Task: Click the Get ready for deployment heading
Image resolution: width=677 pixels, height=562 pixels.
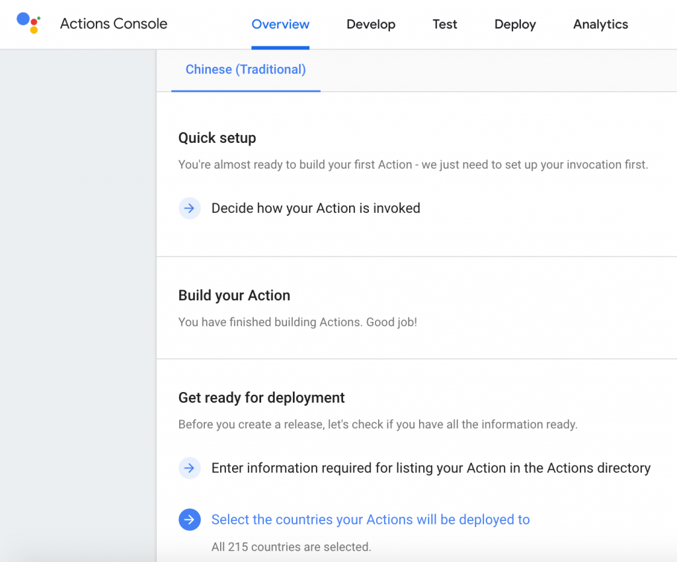Action: tap(261, 398)
